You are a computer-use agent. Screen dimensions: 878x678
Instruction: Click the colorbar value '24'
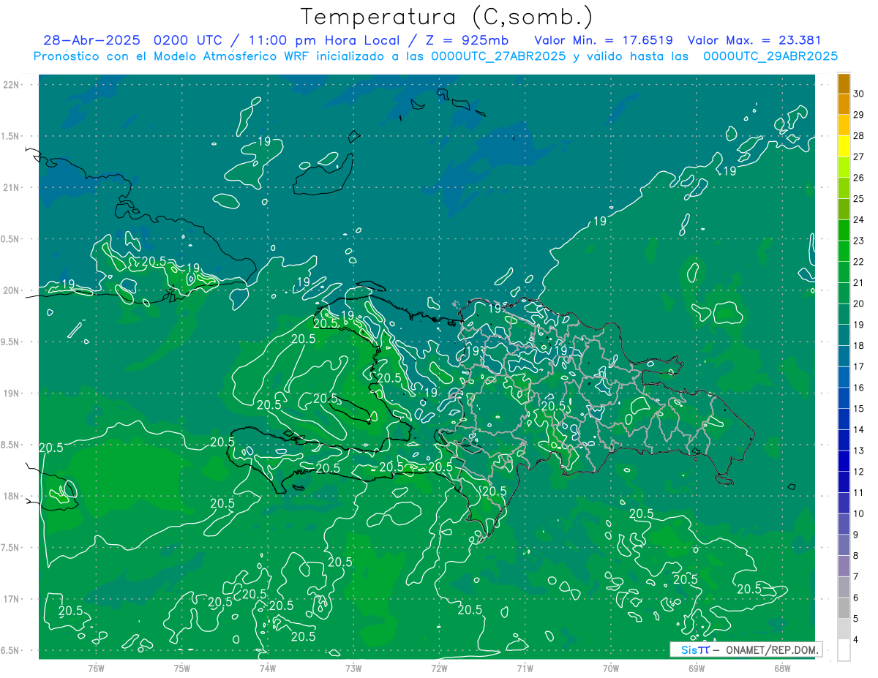(x=859, y=220)
